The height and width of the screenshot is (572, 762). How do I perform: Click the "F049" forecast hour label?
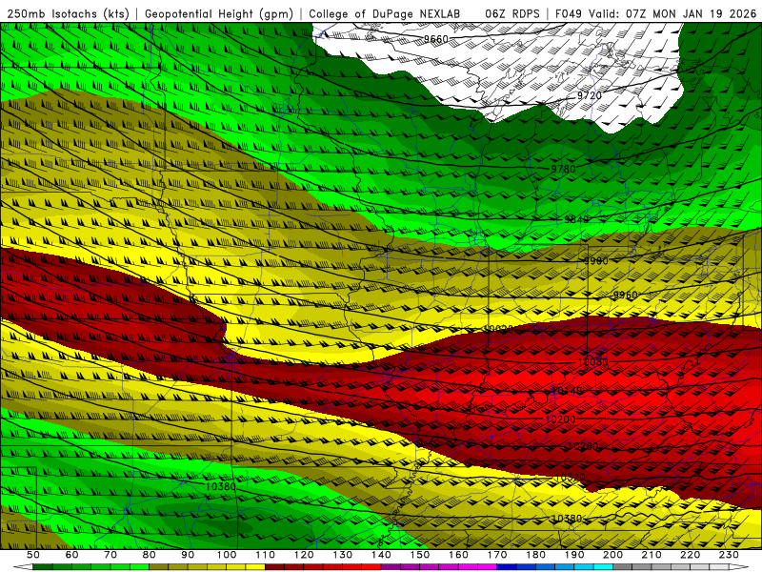click(x=570, y=13)
